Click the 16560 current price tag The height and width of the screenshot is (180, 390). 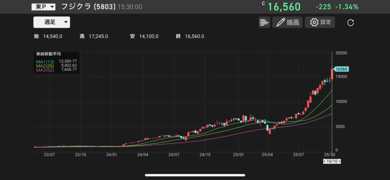tap(340, 69)
